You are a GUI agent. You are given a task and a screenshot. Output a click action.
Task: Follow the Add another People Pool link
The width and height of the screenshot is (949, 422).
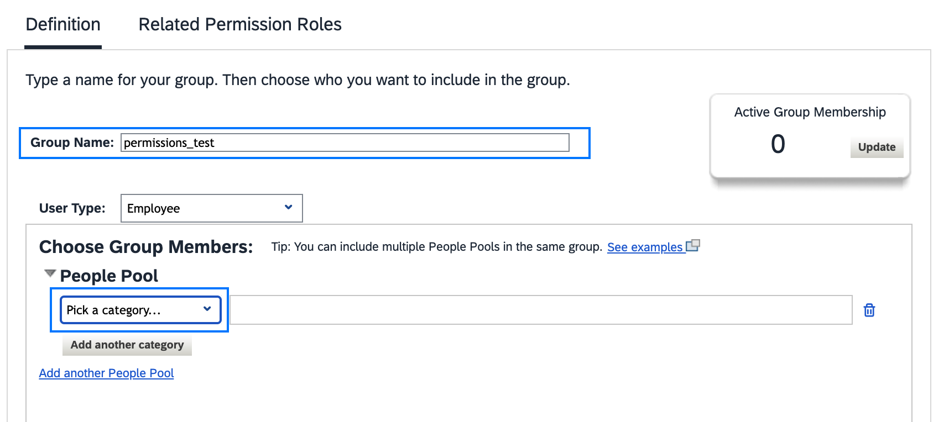(106, 373)
